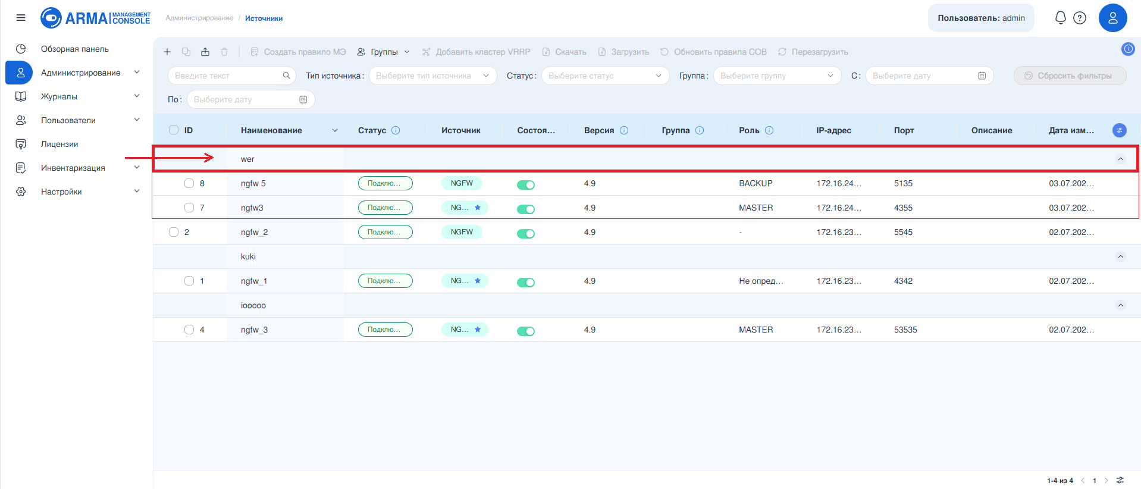Toggle the select-all checkbox in table header
This screenshot has height=489, width=1141.
point(174,130)
